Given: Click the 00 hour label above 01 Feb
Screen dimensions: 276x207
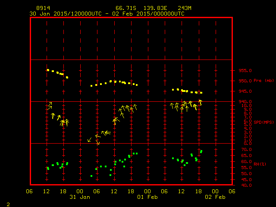Looking at the screenshot, I should pos(147,191).
